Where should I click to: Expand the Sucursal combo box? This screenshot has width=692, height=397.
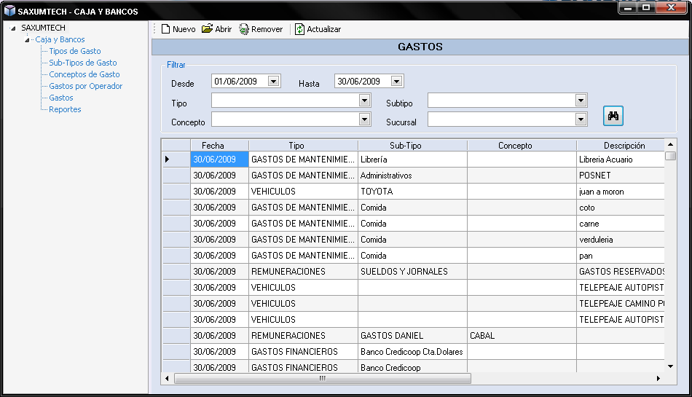tap(581, 119)
